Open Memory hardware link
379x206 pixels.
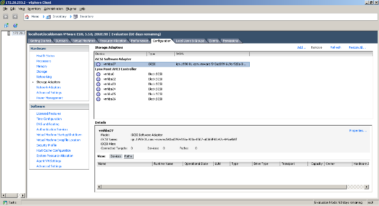(42, 66)
